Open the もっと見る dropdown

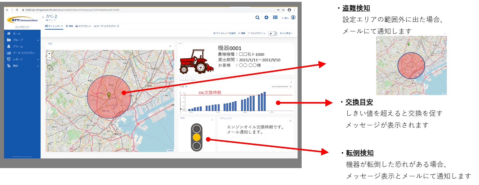tap(286, 33)
